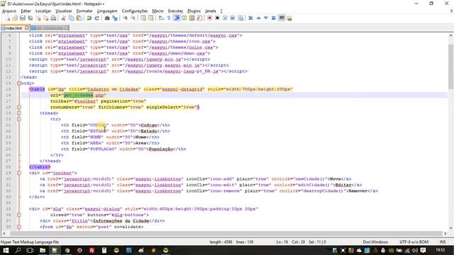
Task: Click the horizontal scrollbar right arrow
Action: [x=445, y=233]
